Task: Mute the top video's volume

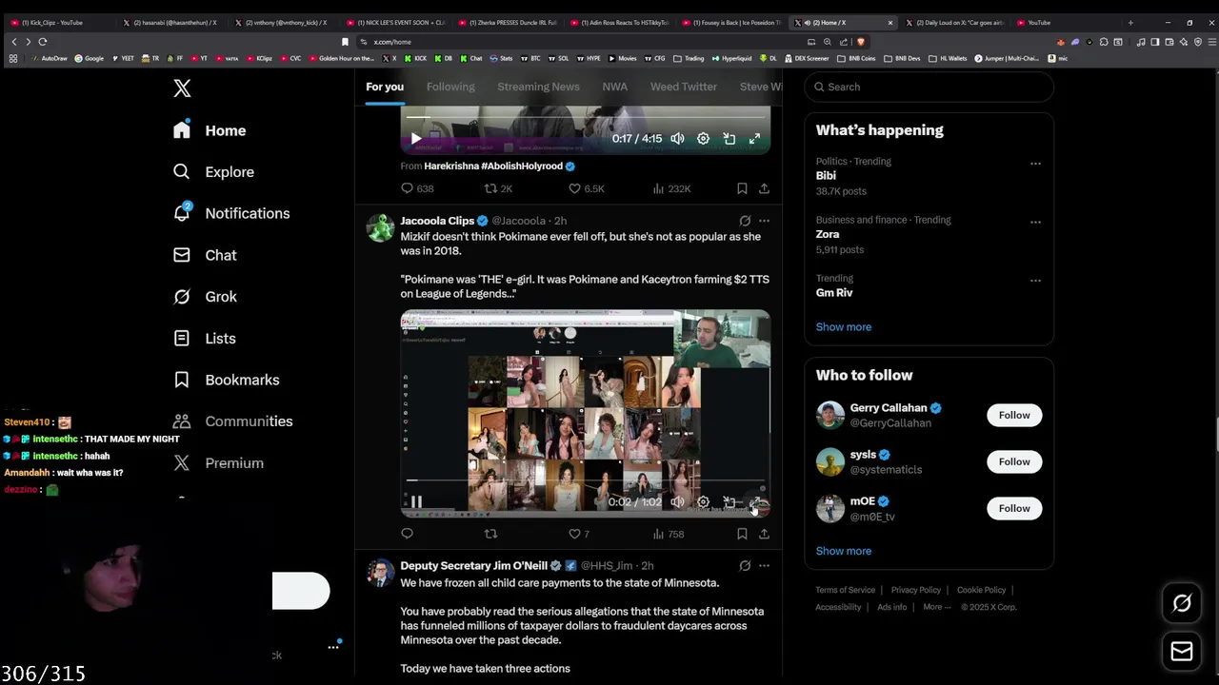Action: pyautogui.click(x=677, y=139)
